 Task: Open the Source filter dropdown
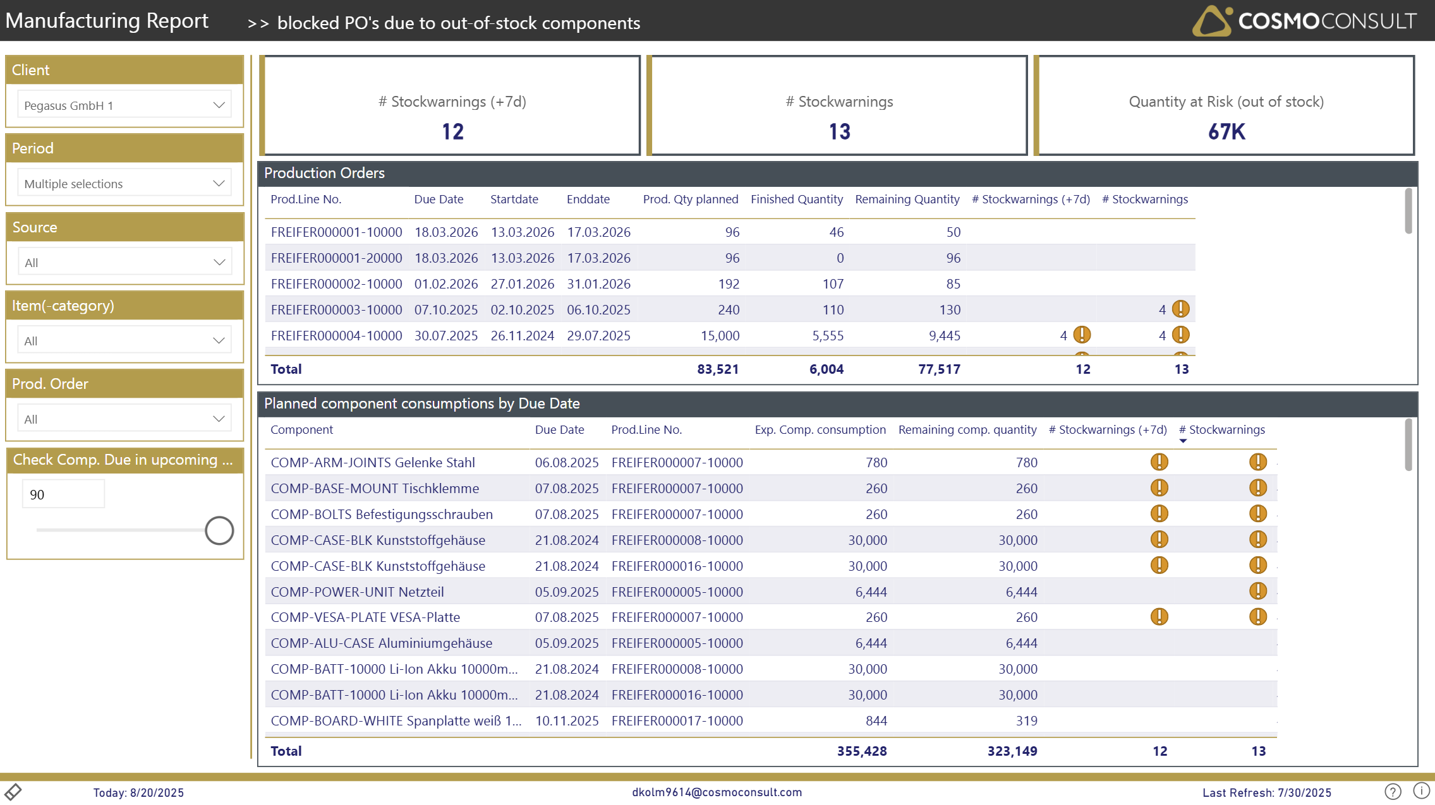124,262
